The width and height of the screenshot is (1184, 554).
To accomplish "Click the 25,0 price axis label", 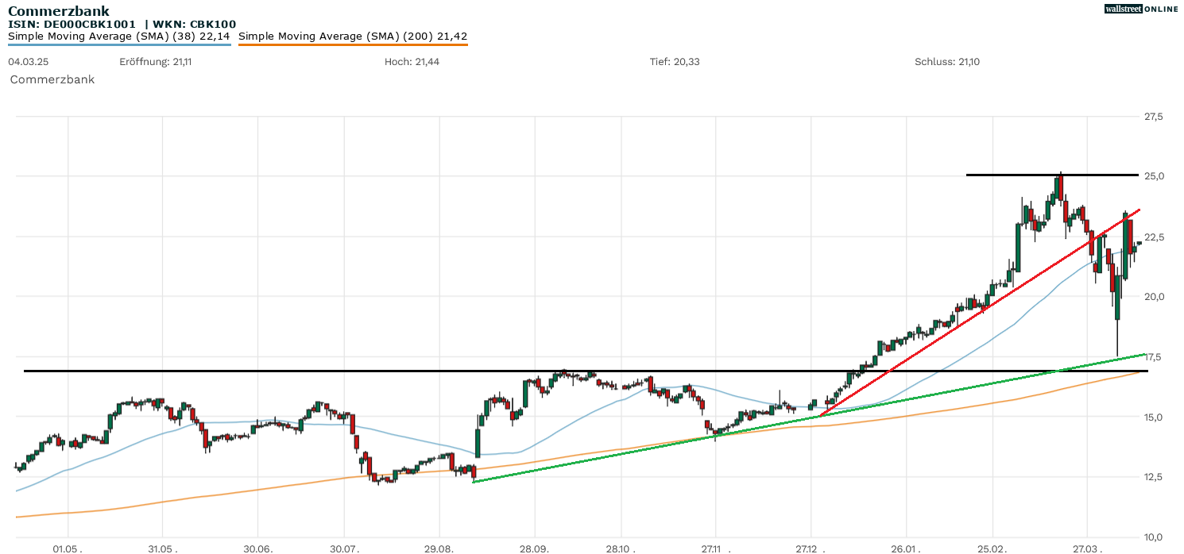I will (x=1154, y=175).
